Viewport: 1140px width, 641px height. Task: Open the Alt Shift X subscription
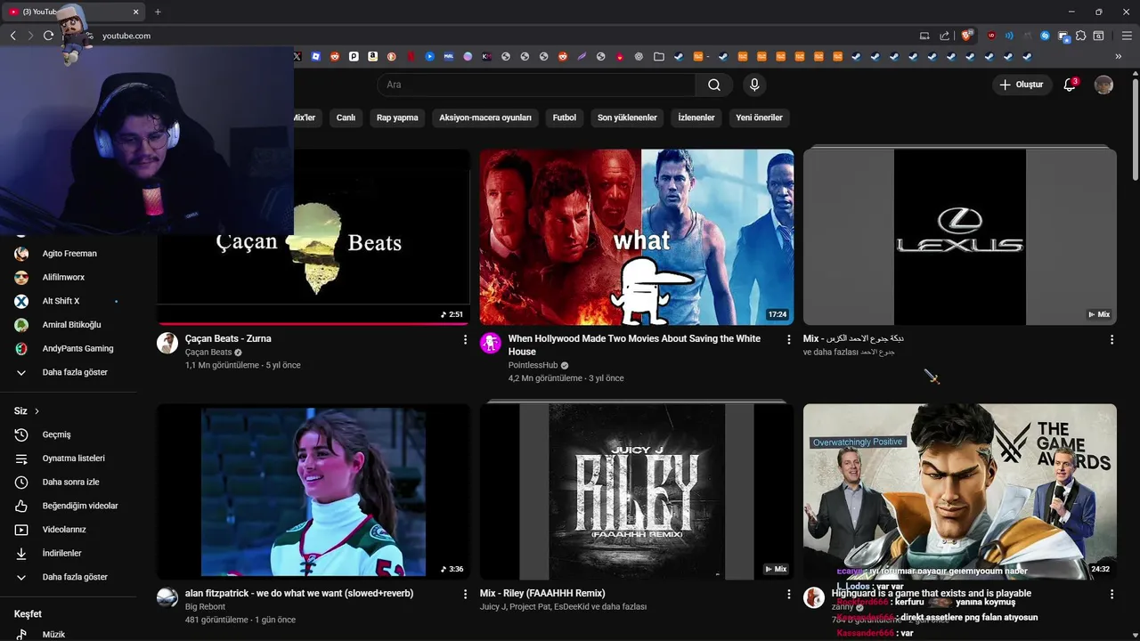(69, 301)
